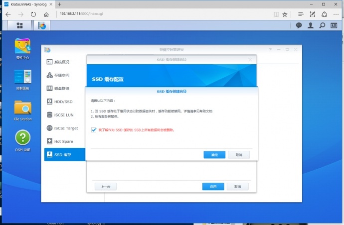Go forward in the browser

[x=20, y=14]
